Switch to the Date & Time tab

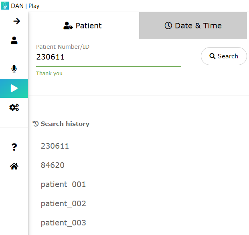click(193, 26)
